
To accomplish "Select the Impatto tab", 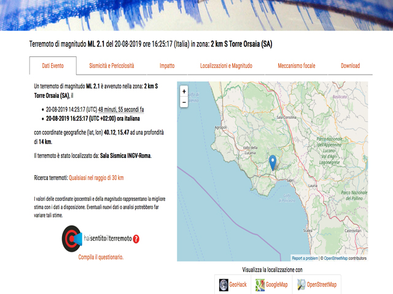I will pos(167,66).
